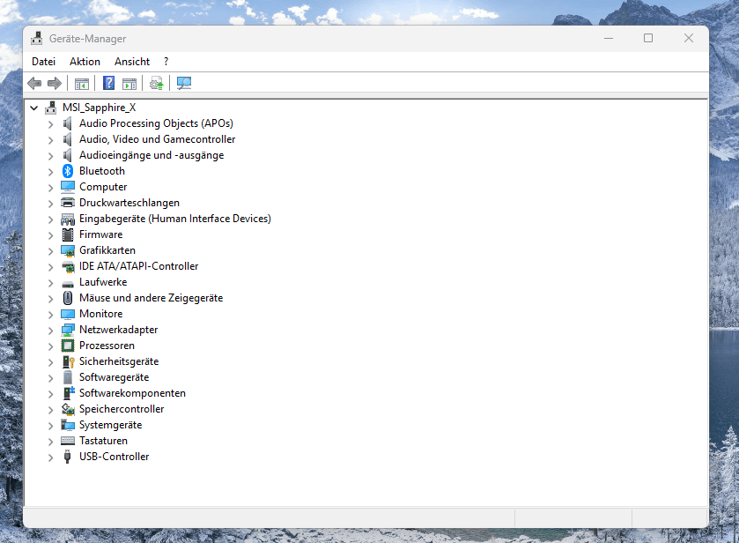The width and height of the screenshot is (739, 543).
Task: Expand the Tastaturen category
Action: coord(50,442)
